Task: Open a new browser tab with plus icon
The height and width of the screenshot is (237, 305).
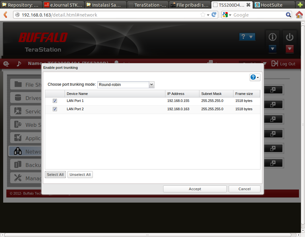Action: coord(300,5)
